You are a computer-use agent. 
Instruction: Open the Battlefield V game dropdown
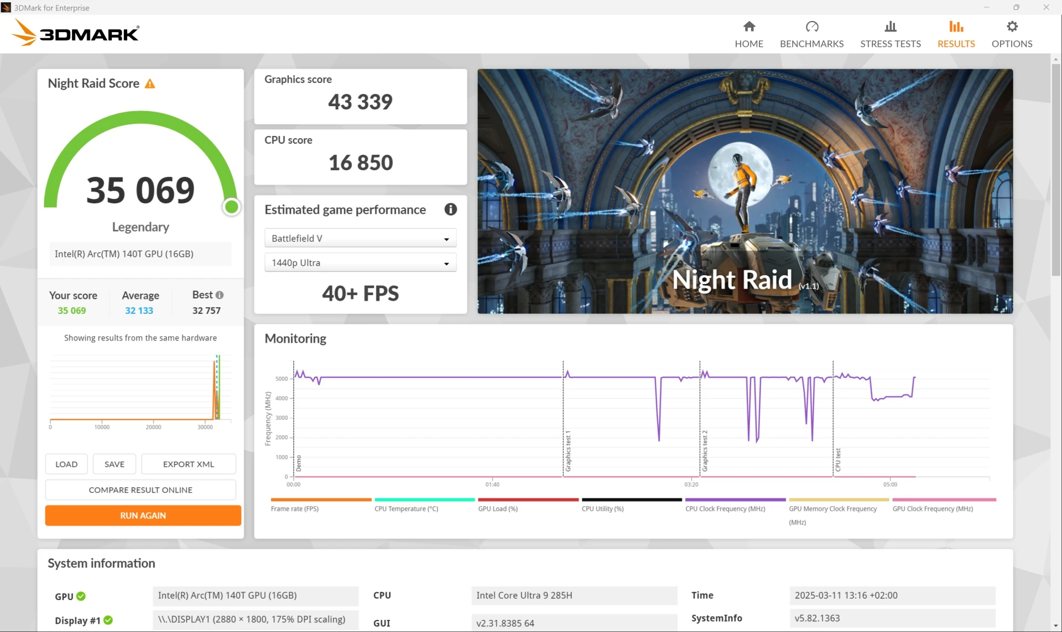(360, 238)
